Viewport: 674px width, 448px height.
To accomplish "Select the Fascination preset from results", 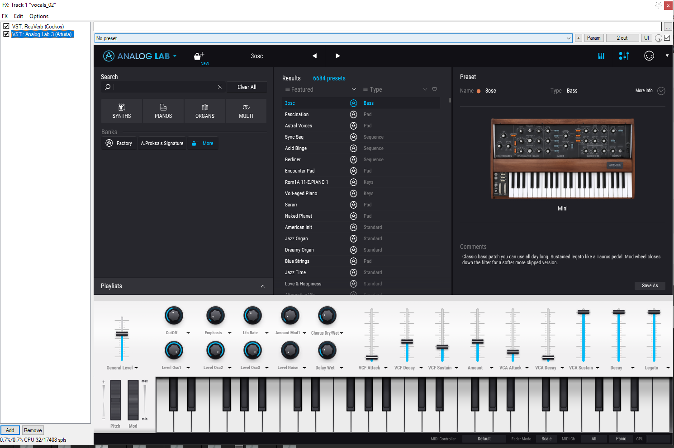I will pos(297,114).
